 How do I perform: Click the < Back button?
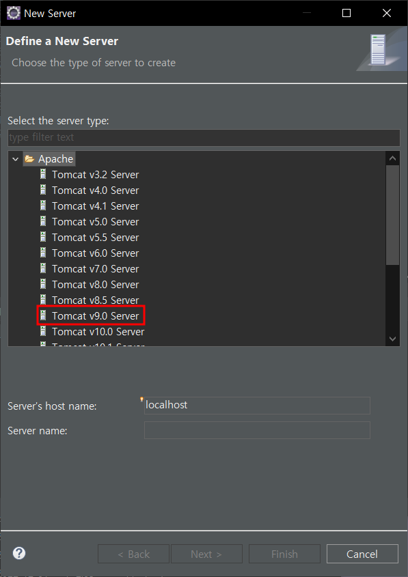coord(133,554)
